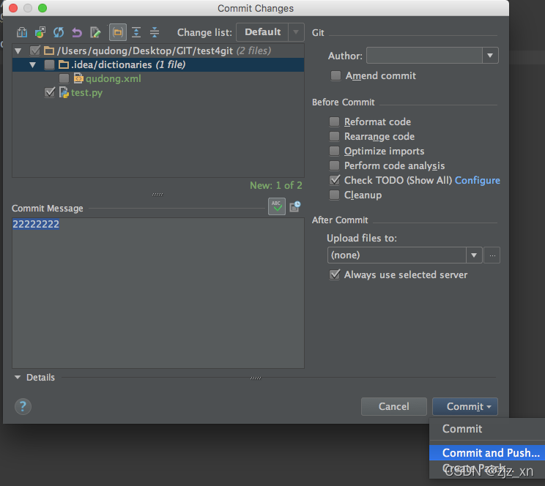Collapse the Details section

[x=18, y=377]
